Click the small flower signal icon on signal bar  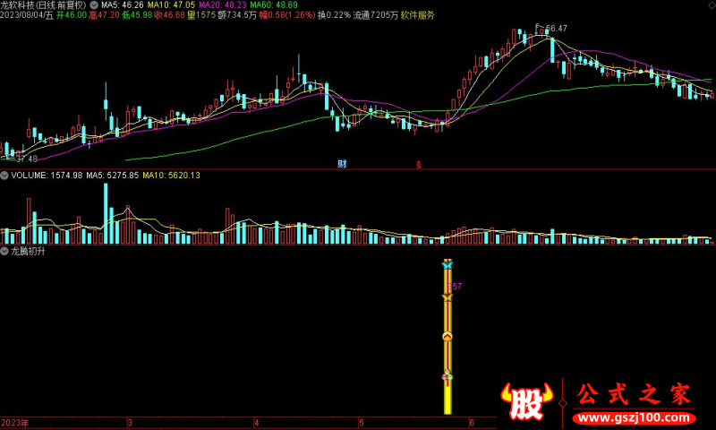(x=447, y=376)
